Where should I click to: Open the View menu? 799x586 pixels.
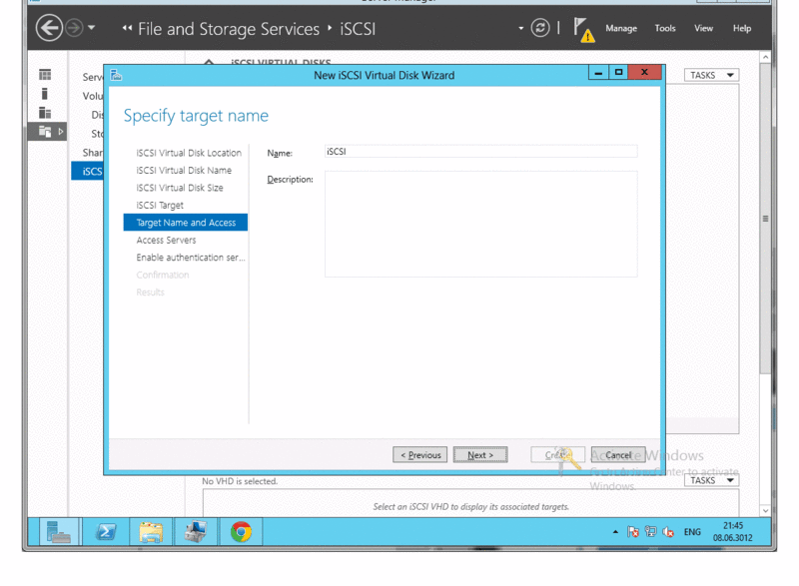tap(703, 29)
